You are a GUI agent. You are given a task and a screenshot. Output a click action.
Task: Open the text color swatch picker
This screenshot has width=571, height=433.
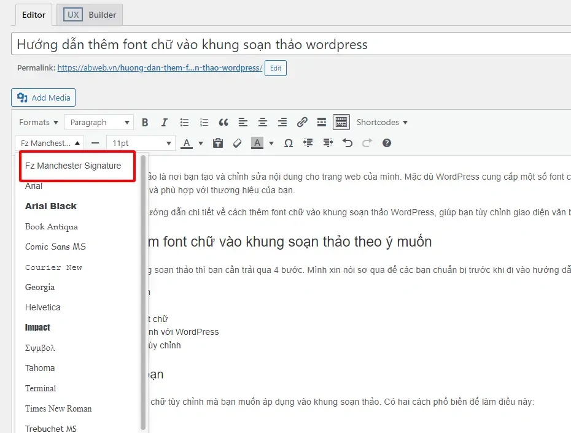coord(187,143)
